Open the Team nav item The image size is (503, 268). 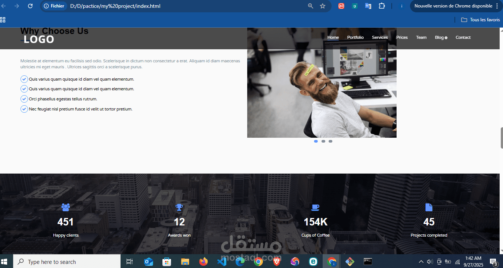pyautogui.click(x=421, y=37)
